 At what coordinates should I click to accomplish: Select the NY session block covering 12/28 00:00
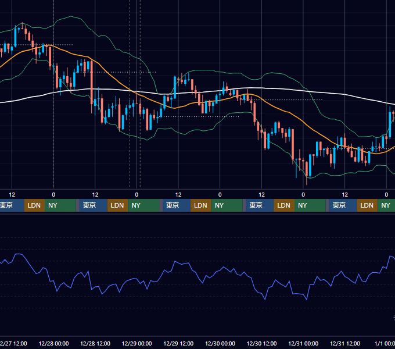(x=60, y=205)
